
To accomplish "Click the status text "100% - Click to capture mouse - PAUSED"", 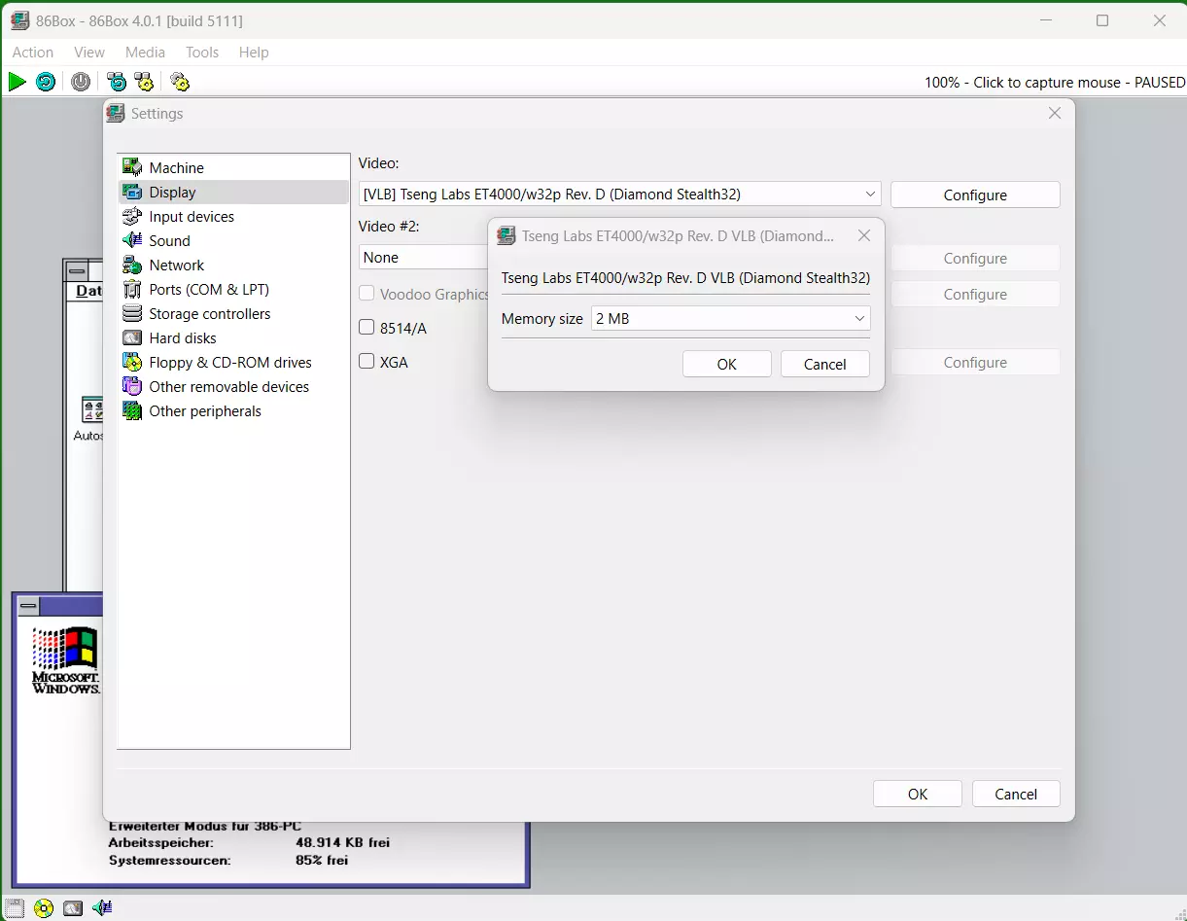I will 1055,83.
